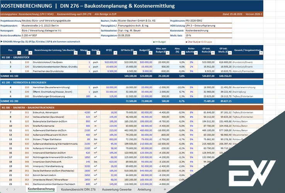
Task: Open the KG column filter dropdown
Action: coord(31,53)
